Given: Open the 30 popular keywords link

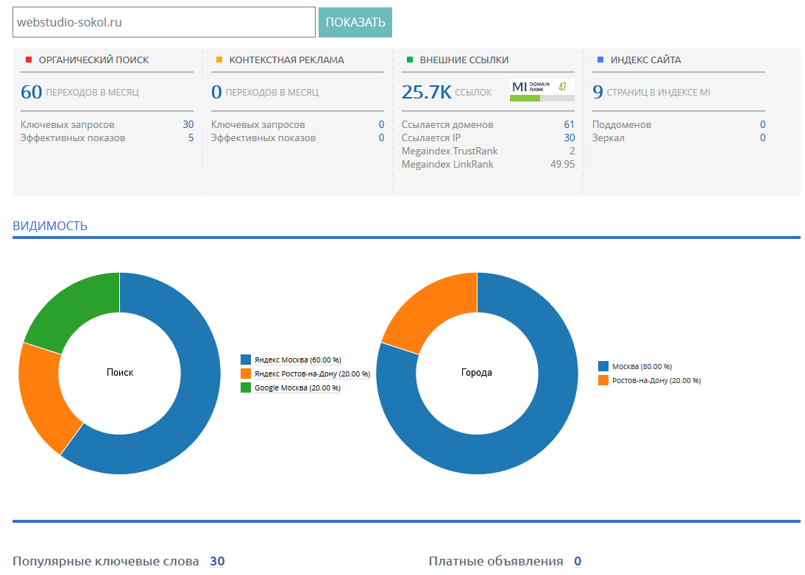Looking at the screenshot, I should coord(217,561).
